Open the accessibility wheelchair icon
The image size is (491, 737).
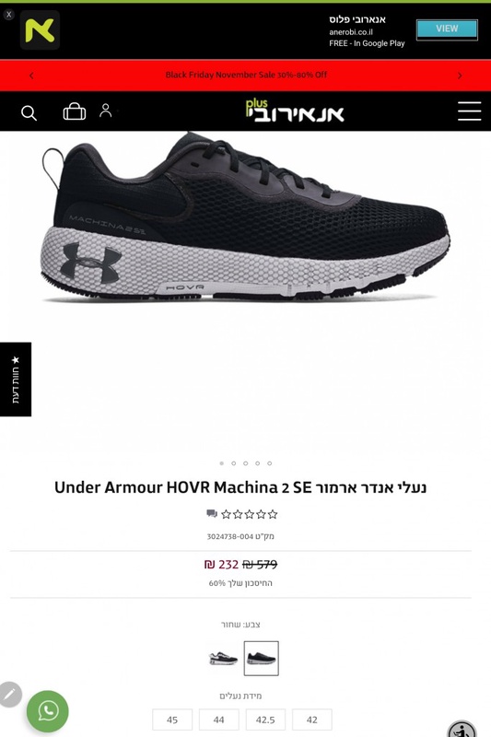click(x=462, y=729)
